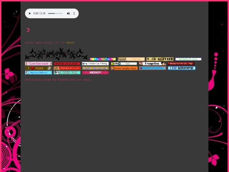
Task: Click the 'I heart toast' blinkie
Action: [x=39, y=68]
